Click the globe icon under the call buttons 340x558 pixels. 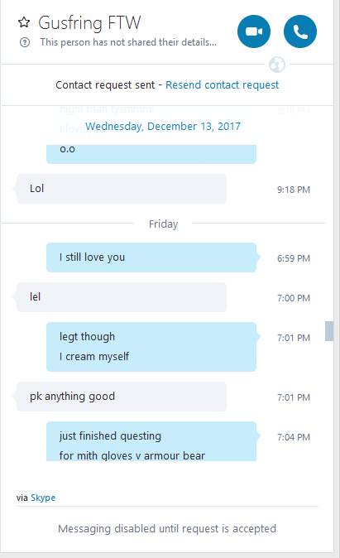tap(276, 65)
